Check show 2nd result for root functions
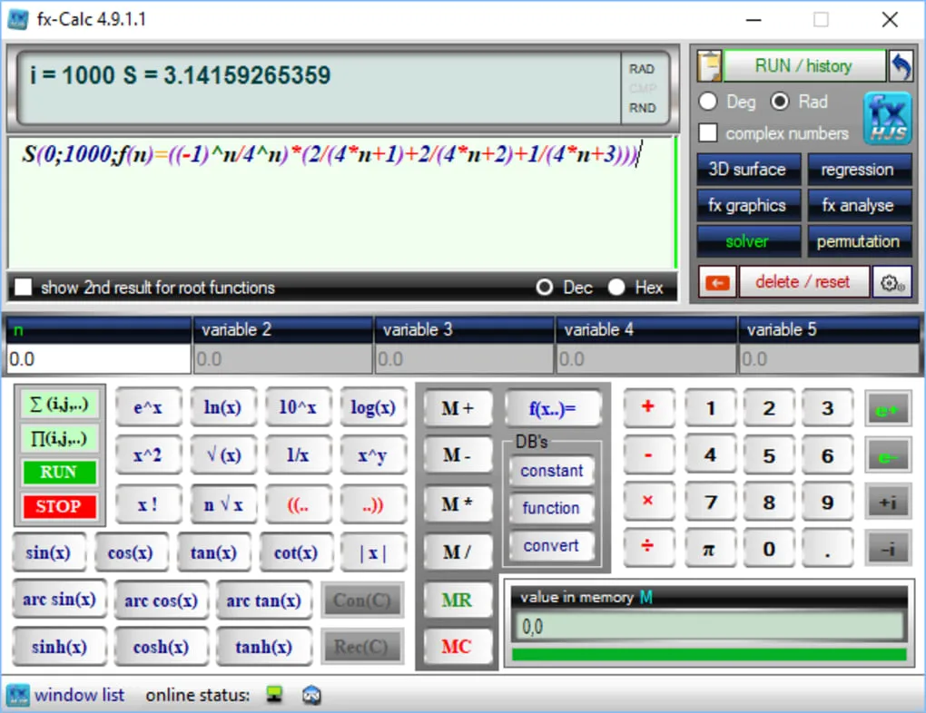Viewport: 926px width, 713px height. 23,288
